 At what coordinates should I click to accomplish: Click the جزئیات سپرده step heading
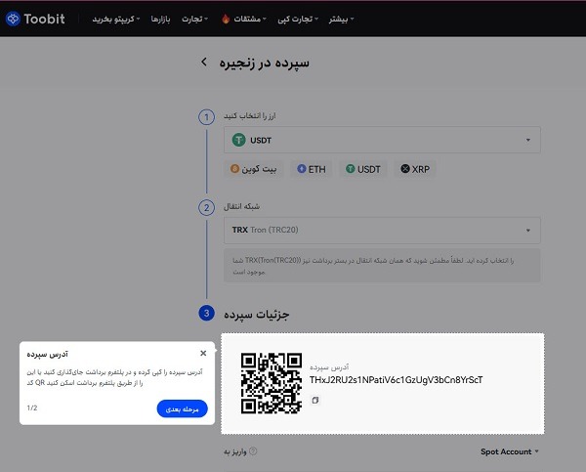256,314
